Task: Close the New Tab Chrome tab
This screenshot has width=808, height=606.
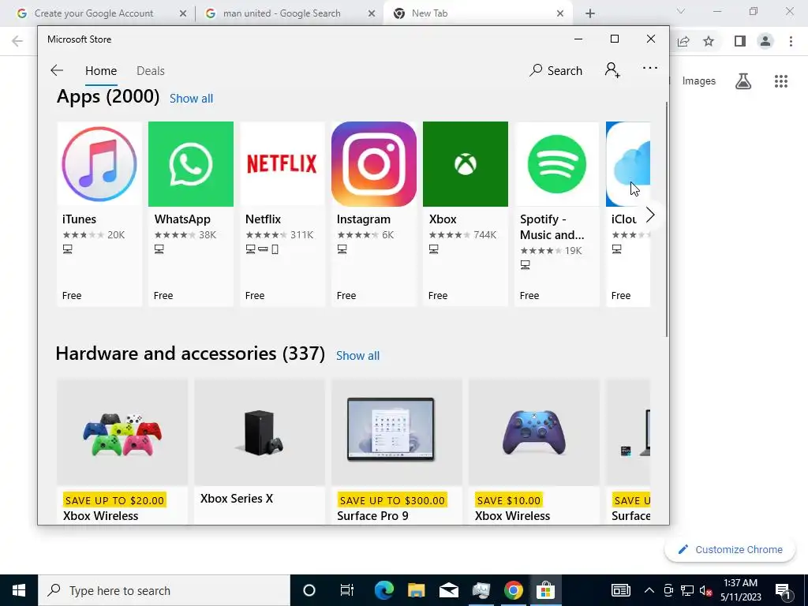Action: tap(560, 13)
